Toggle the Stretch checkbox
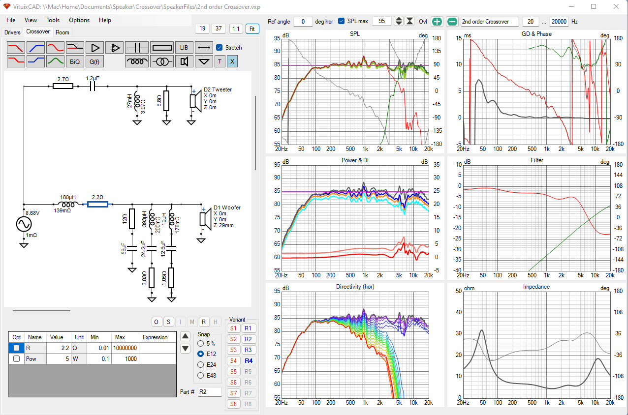Viewport: 628px width, 415px height. (x=220, y=48)
